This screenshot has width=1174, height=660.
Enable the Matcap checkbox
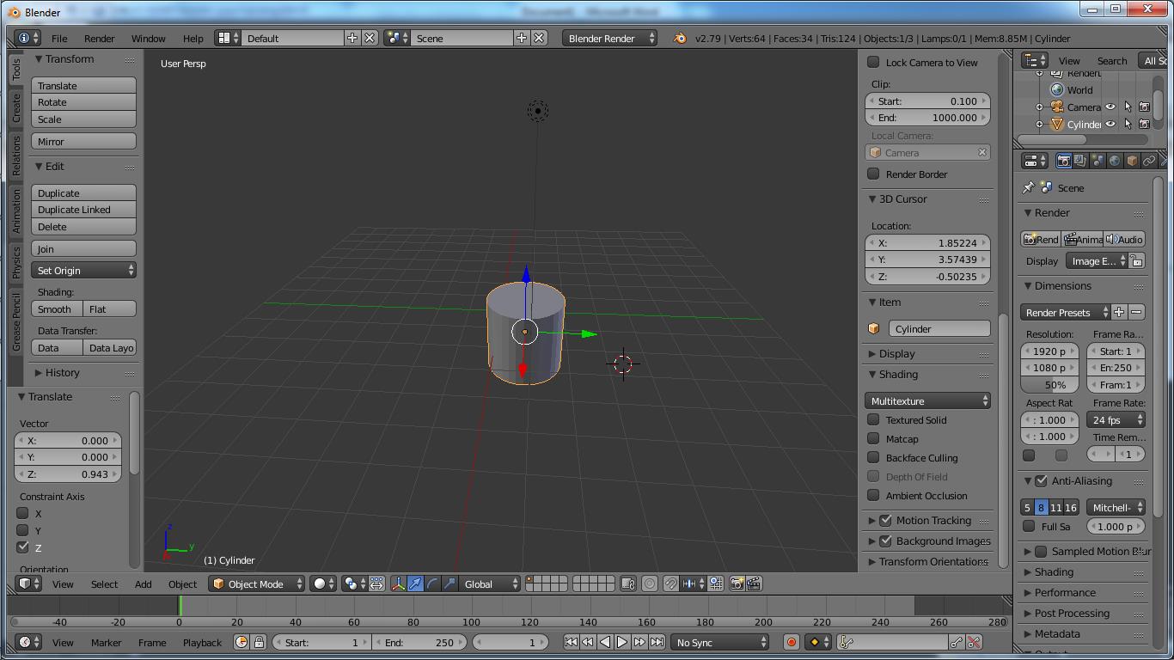click(873, 438)
